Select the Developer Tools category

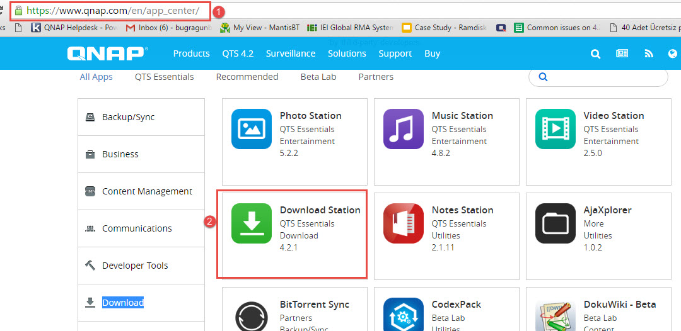[141, 265]
